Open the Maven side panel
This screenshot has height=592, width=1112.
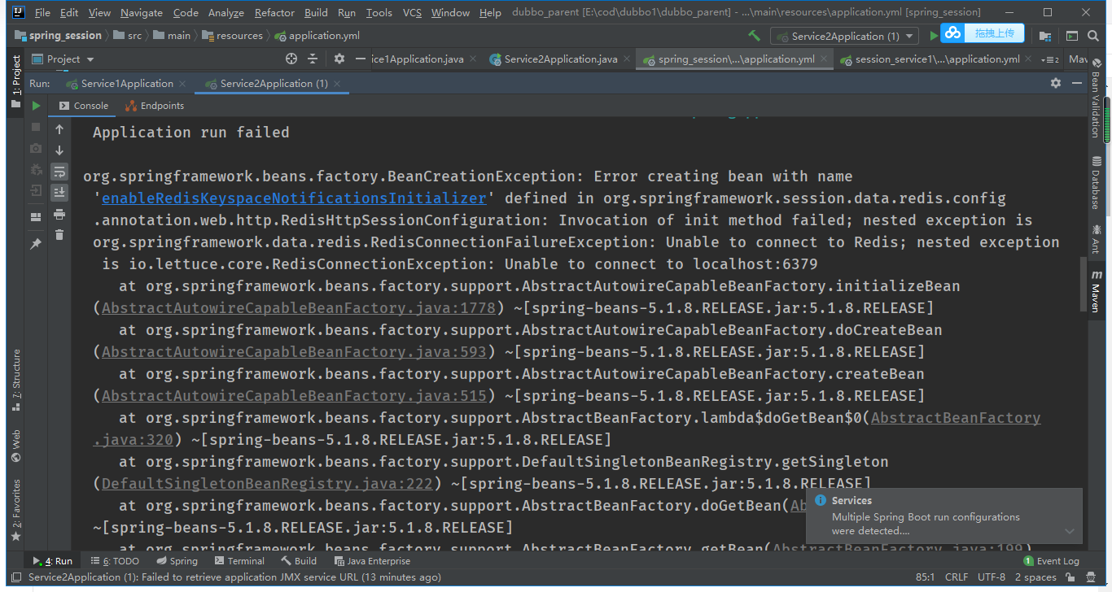(1096, 292)
